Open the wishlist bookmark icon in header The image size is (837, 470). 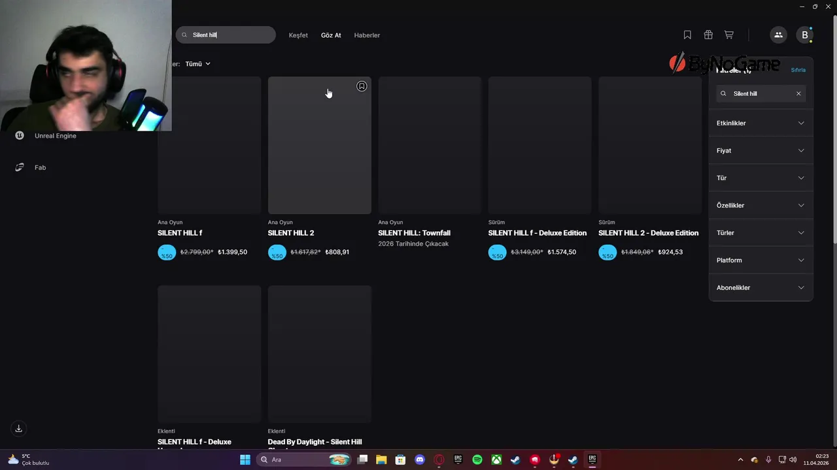click(x=687, y=35)
